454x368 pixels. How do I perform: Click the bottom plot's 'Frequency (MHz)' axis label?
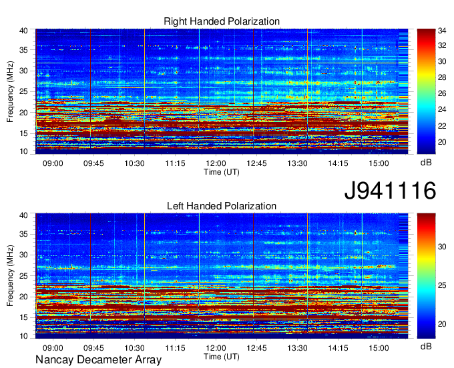10,276
